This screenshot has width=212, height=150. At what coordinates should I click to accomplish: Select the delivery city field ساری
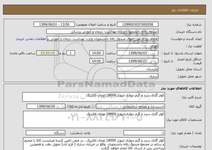coord(137,76)
